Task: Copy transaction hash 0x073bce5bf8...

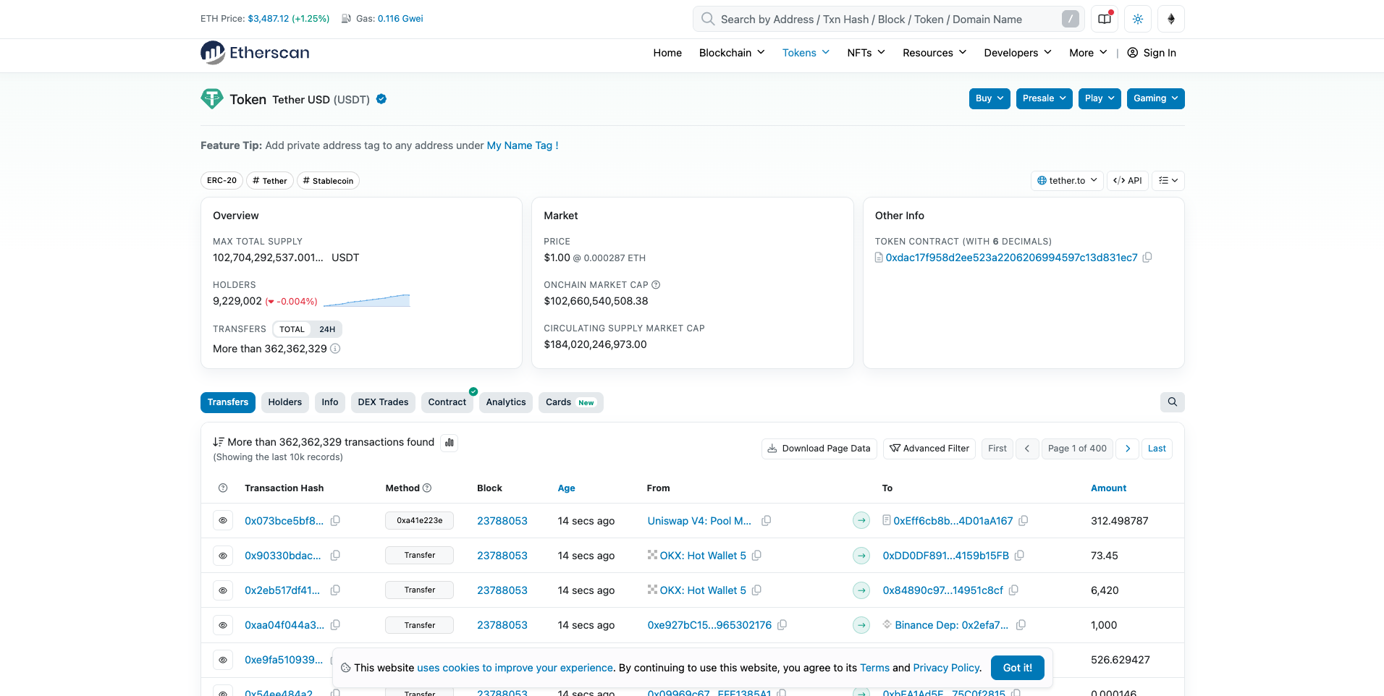Action: point(335,521)
